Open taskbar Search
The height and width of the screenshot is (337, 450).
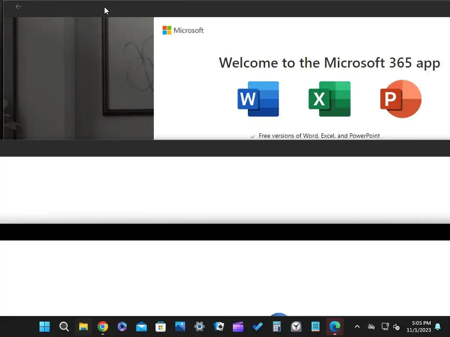tap(64, 326)
